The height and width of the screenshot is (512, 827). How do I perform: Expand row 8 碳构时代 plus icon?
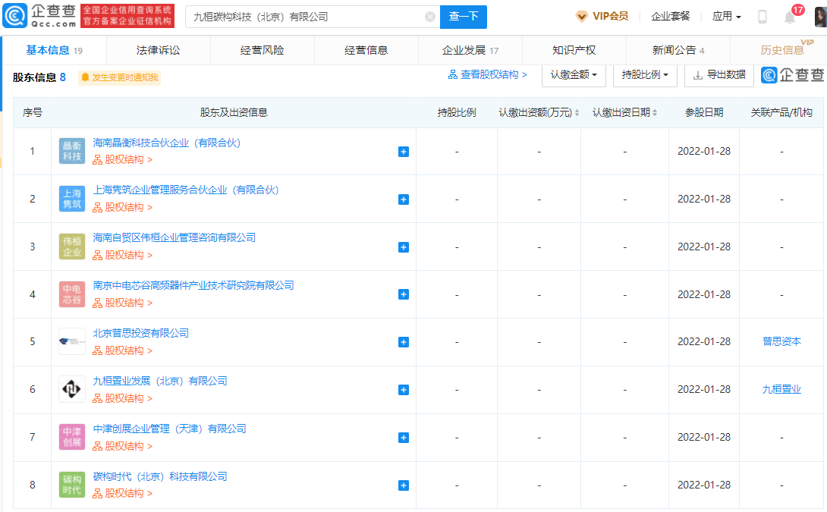[404, 485]
